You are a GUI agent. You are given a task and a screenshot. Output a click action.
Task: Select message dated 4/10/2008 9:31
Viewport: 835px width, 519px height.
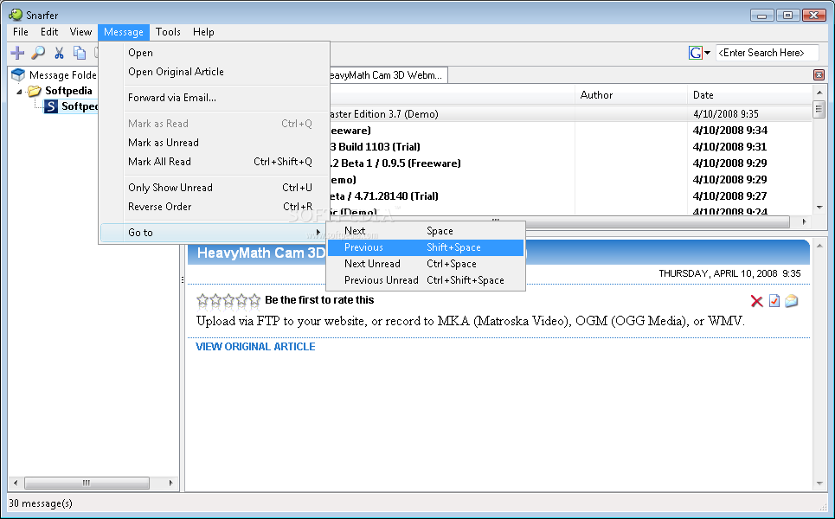click(x=571, y=147)
